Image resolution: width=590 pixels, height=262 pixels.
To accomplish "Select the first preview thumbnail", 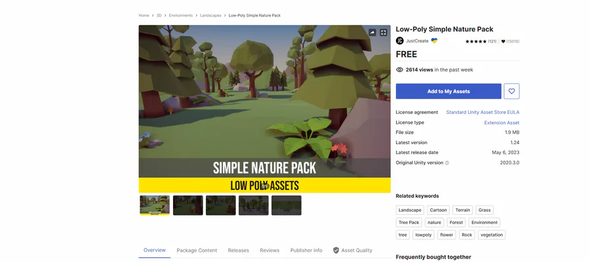I will click(x=155, y=205).
